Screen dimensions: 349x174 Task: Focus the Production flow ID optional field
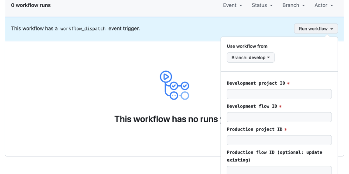click(279, 170)
